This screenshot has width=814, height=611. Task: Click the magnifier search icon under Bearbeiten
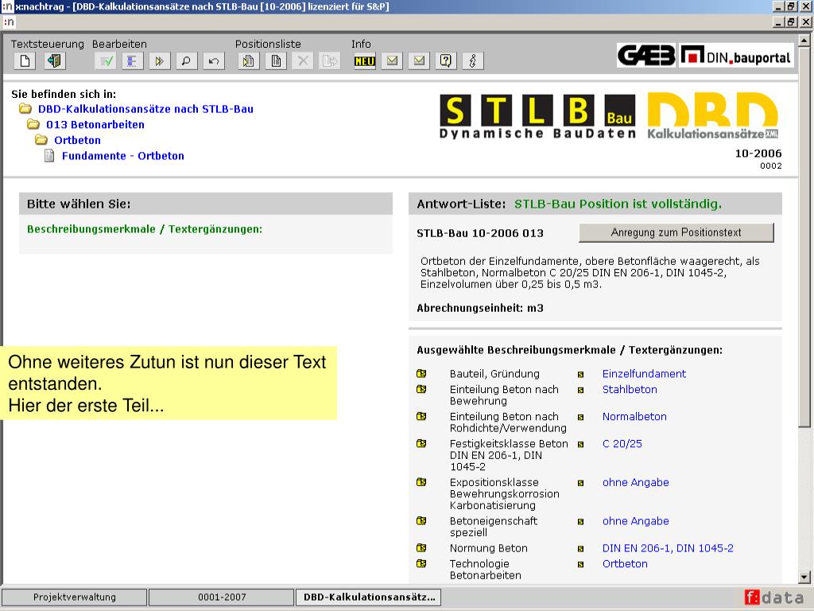coord(186,61)
